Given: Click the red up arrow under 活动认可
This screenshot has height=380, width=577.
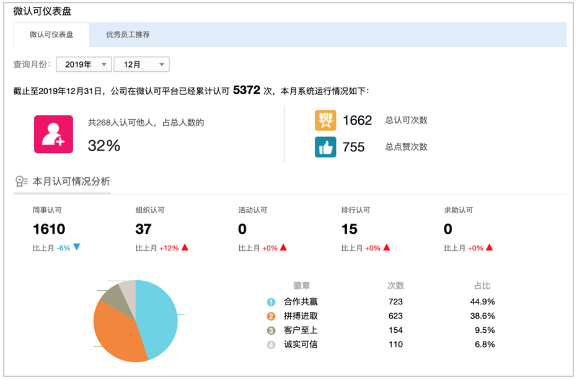Looking at the screenshot, I should point(283,247).
